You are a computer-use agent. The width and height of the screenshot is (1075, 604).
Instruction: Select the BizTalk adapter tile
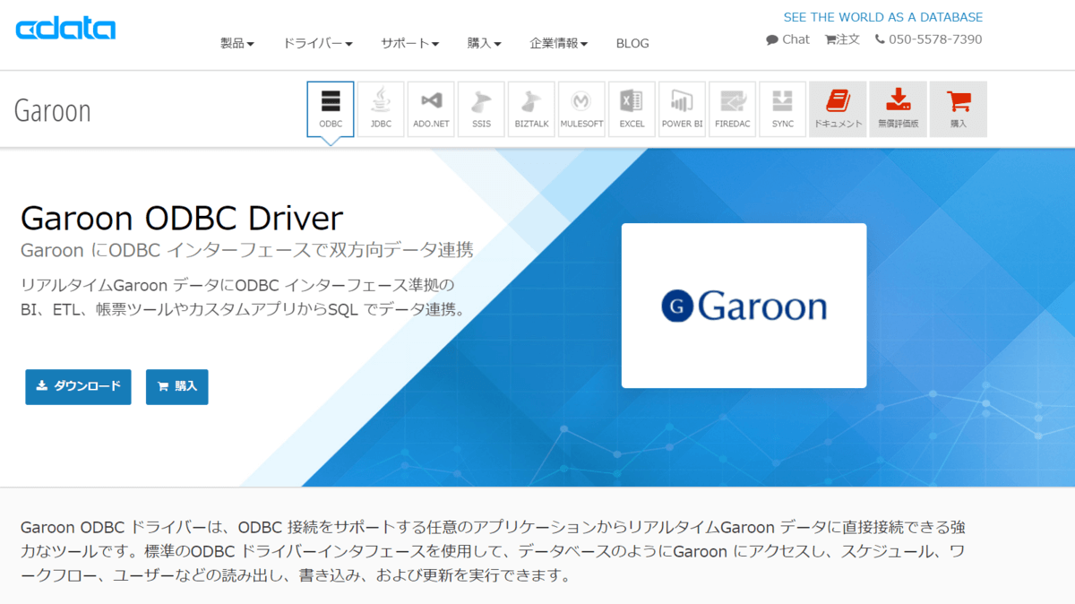point(531,108)
